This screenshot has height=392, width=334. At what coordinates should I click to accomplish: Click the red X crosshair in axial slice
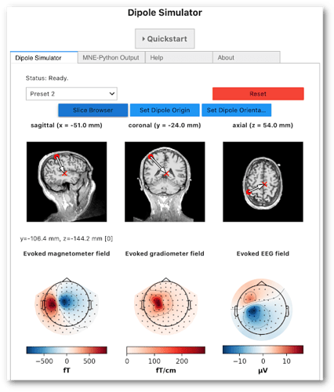(x=264, y=184)
